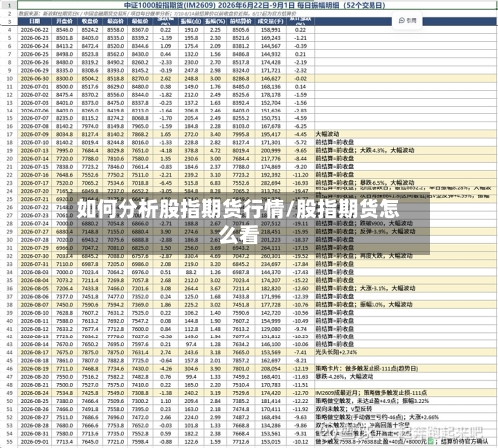Click date cell 2026-08-17

click(x=35, y=353)
